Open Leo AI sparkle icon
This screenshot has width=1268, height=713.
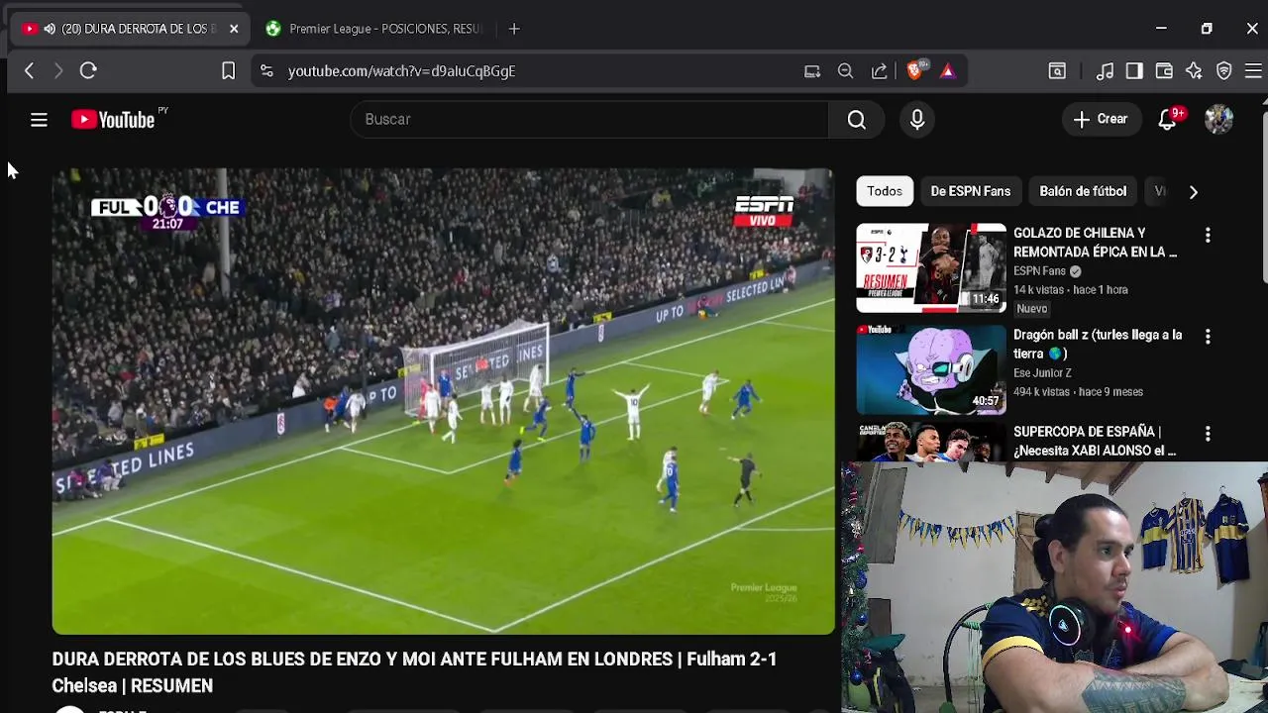pos(1194,71)
